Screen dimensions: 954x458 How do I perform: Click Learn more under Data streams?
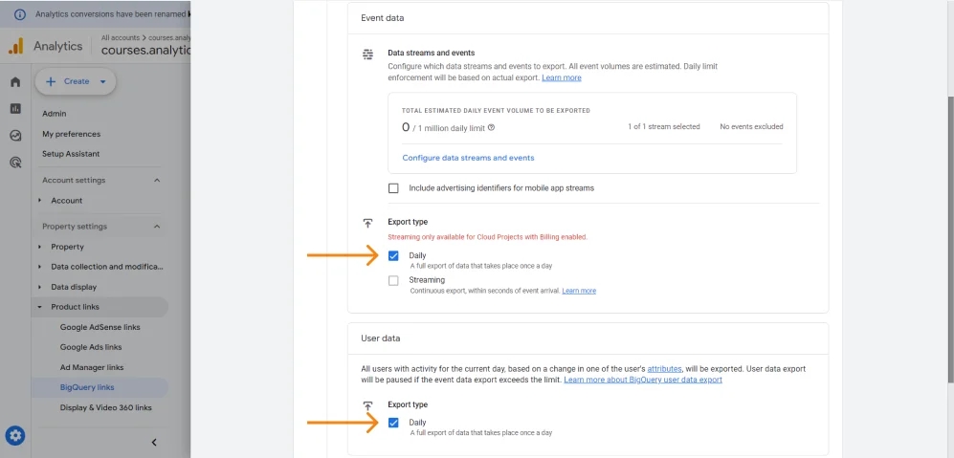pos(562,77)
